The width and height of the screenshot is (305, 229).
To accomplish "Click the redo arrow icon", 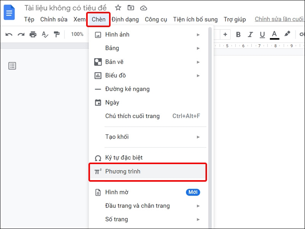I will click(x=21, y=34).
